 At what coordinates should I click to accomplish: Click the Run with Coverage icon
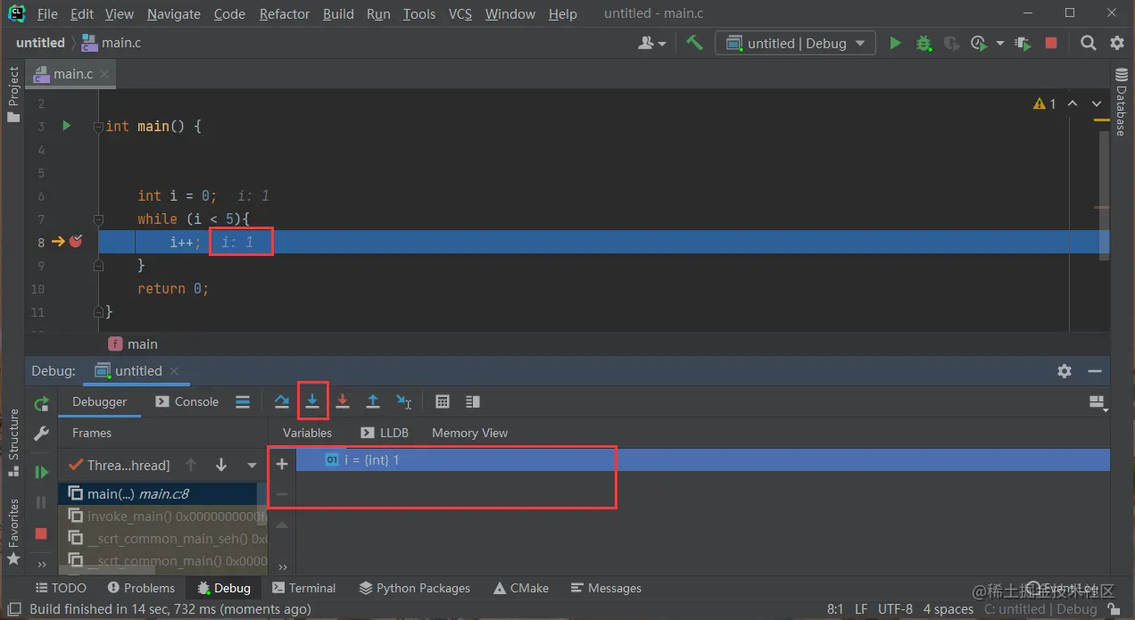coord(951,43)
